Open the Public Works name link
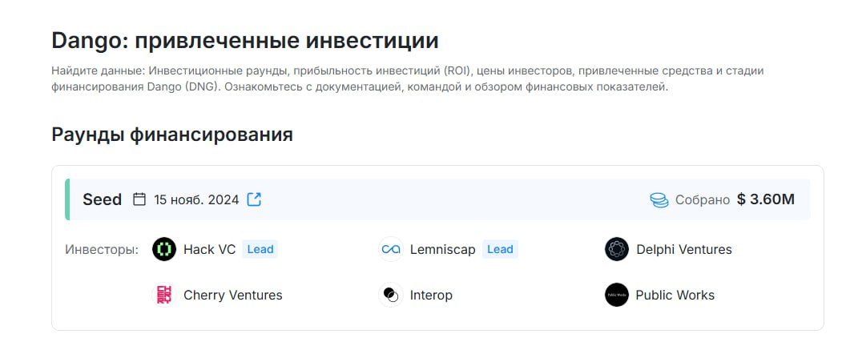 click(675, 296)
